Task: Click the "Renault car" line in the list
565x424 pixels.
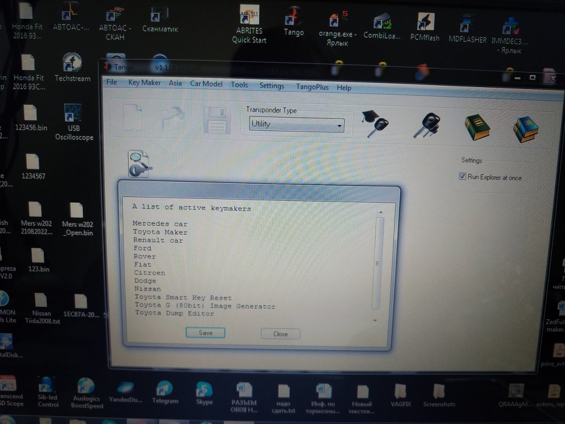Action: (158, 240)
